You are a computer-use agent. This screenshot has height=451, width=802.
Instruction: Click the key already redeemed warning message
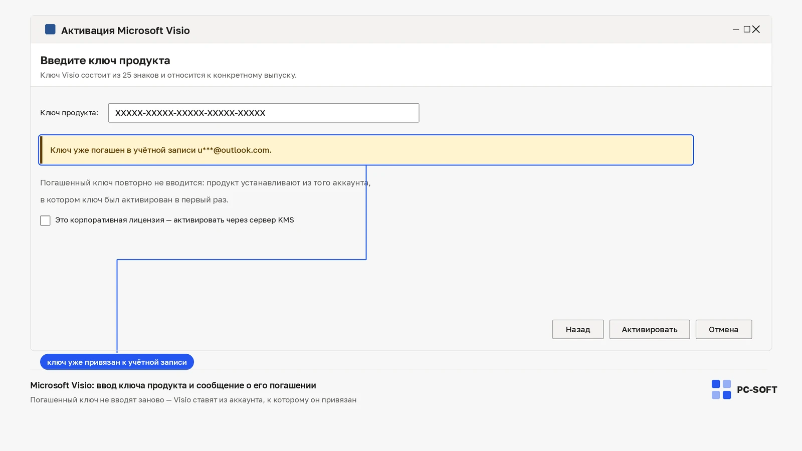tap(366, 150)
